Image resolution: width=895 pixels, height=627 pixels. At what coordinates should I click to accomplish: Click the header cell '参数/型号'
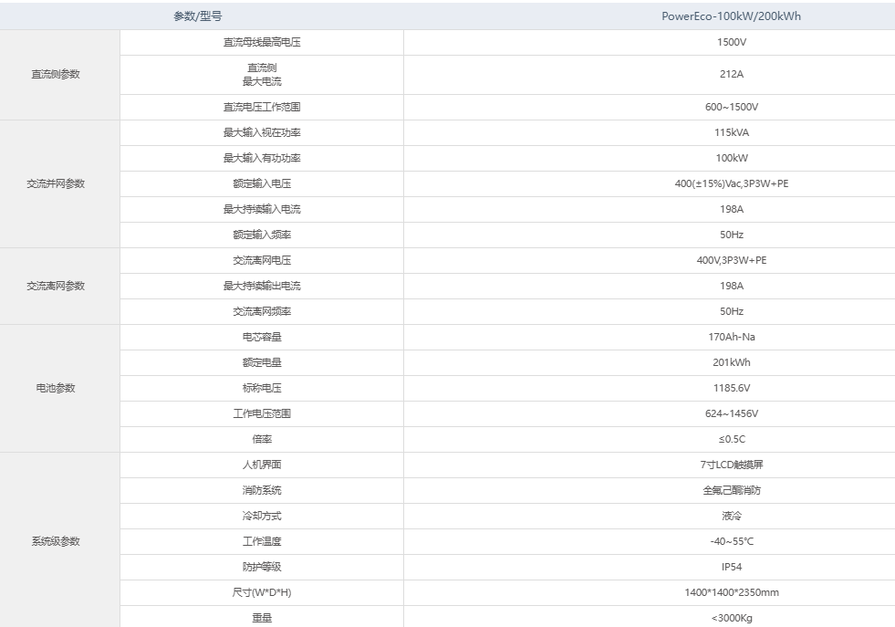[197, 16]
